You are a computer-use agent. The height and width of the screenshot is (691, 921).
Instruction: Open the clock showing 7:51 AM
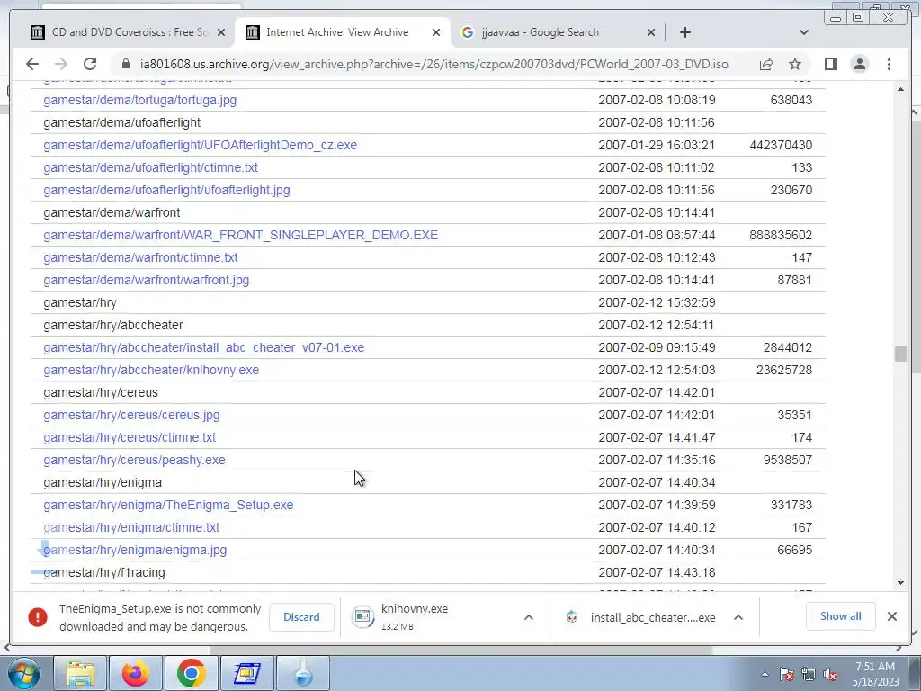(x=875, y=674)
